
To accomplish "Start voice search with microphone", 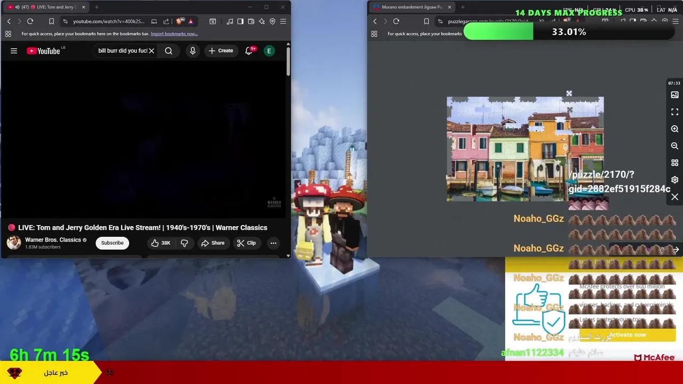I will coord(193,51).
